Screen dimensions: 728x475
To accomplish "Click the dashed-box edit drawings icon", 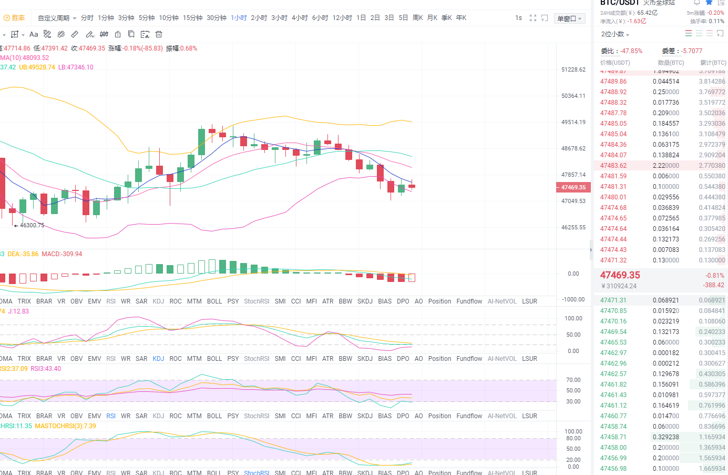I will (145, 34).
